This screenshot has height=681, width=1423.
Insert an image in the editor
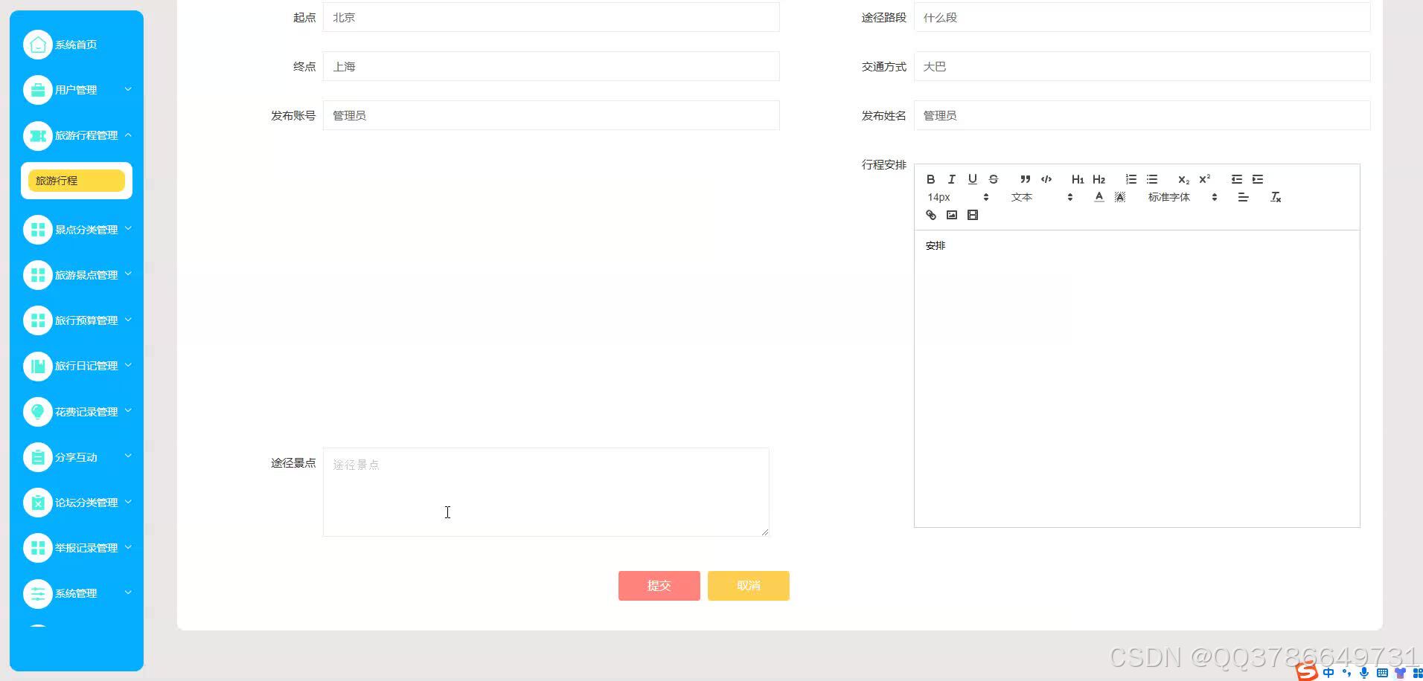click(x=951, y=215)
